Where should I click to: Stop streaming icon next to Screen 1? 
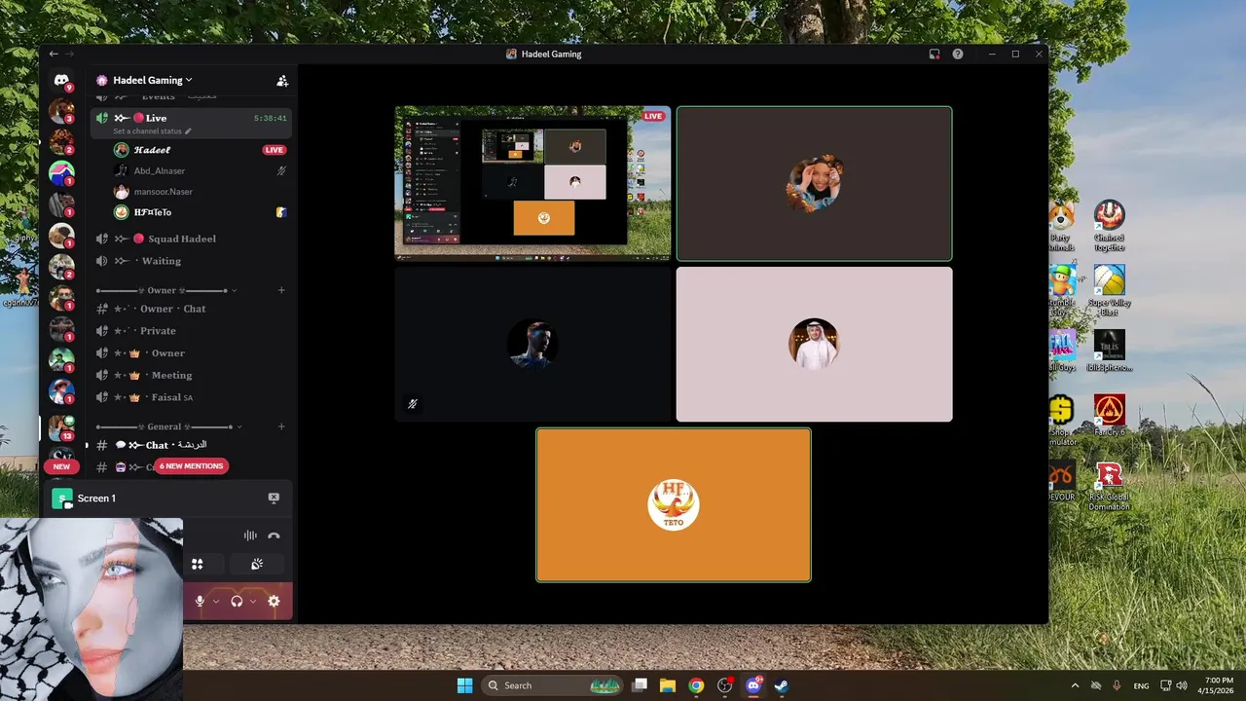[x=274, y=498]
